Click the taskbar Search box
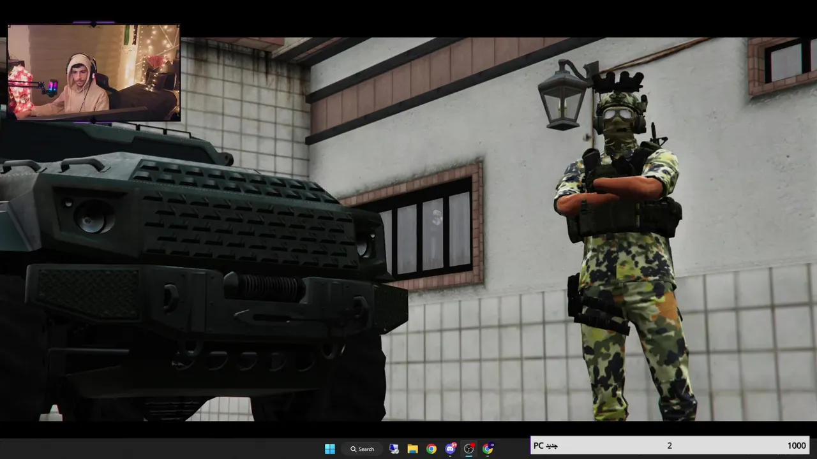This screenshot has width=817, height=459. tap(363, 449)
